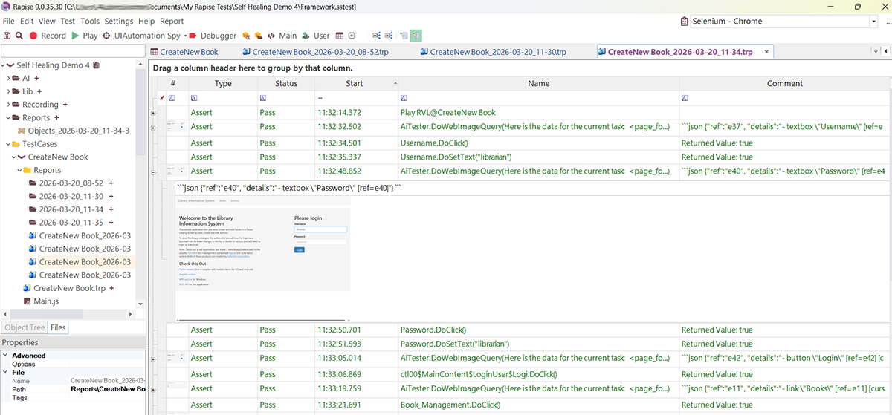The width and height of the screenshot is (892, 415).
Task: Click the highlighted green toolbar toggle
Action: pos(416,36)
